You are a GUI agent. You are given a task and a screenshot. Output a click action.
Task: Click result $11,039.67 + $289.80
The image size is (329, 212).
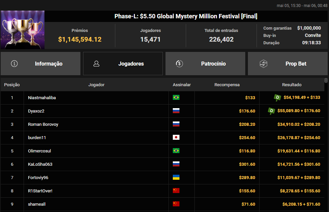[x=299, y=177]
